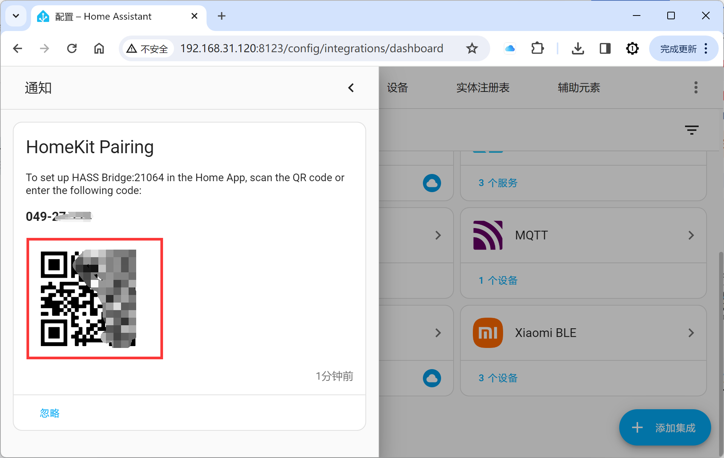Click the cloud icon beside Xiaomi 3 个设备
This screenshot has width=724, height=458.
(432, 378)
